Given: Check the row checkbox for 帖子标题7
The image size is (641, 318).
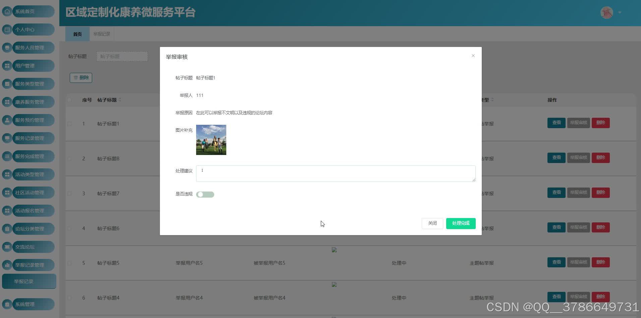Looking at the screenshot, I should pyautogui.click(x=69, y=194).
